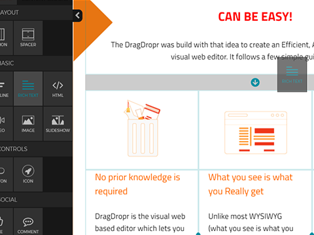This screenshot has width=314, height=235.
Task: Click the partially visible button control element
Action: point(7,174)
